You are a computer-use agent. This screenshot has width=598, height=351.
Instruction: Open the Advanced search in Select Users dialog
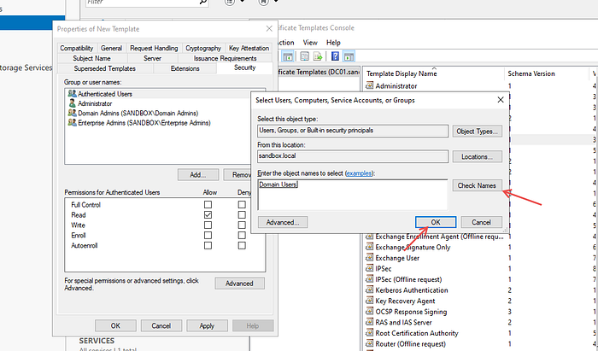(283, 222)
